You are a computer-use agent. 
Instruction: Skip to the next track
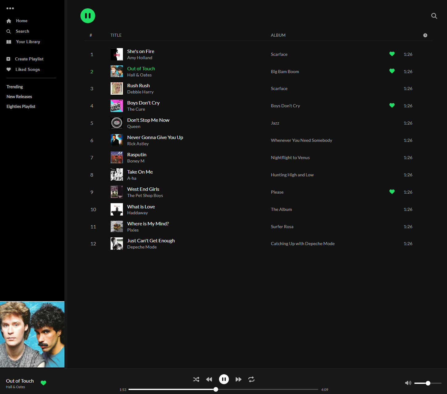point(238,380)
